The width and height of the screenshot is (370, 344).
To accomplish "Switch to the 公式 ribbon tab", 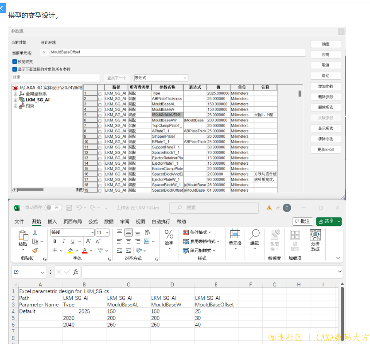I will pos(93,221).
